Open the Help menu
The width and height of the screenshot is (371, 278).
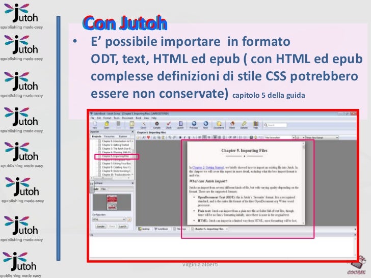pyautogui.click(x=154, y=118)
